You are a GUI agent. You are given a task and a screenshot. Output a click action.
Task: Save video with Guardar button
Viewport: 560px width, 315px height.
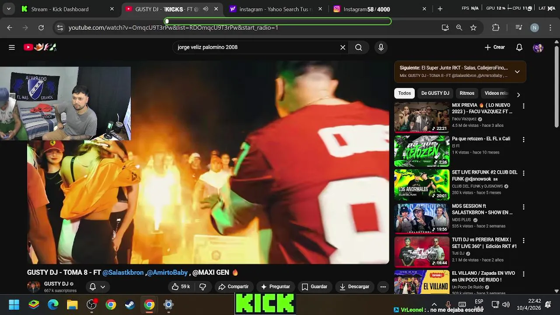click(x=315, y=287)
